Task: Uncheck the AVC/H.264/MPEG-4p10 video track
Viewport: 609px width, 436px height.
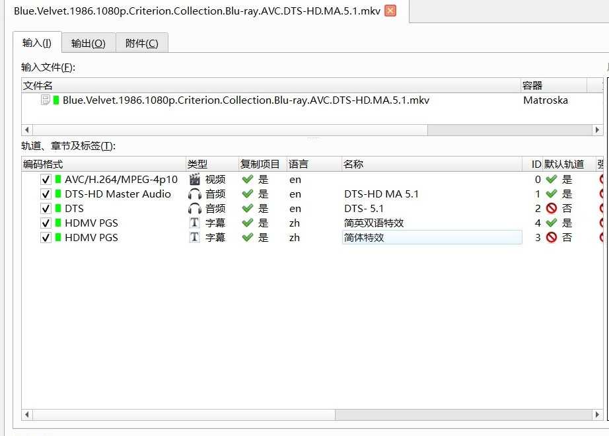Action: pos(46,180)
